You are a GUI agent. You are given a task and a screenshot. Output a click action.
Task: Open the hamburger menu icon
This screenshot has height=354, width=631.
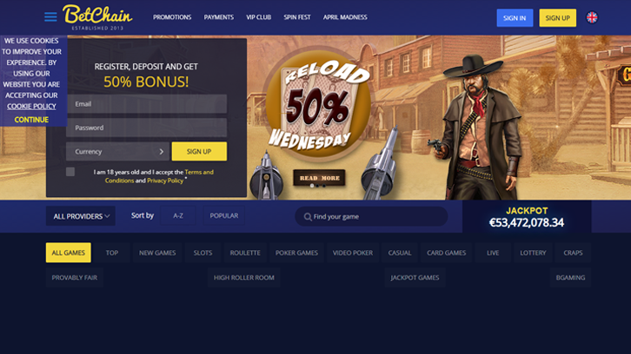point(50,16)
